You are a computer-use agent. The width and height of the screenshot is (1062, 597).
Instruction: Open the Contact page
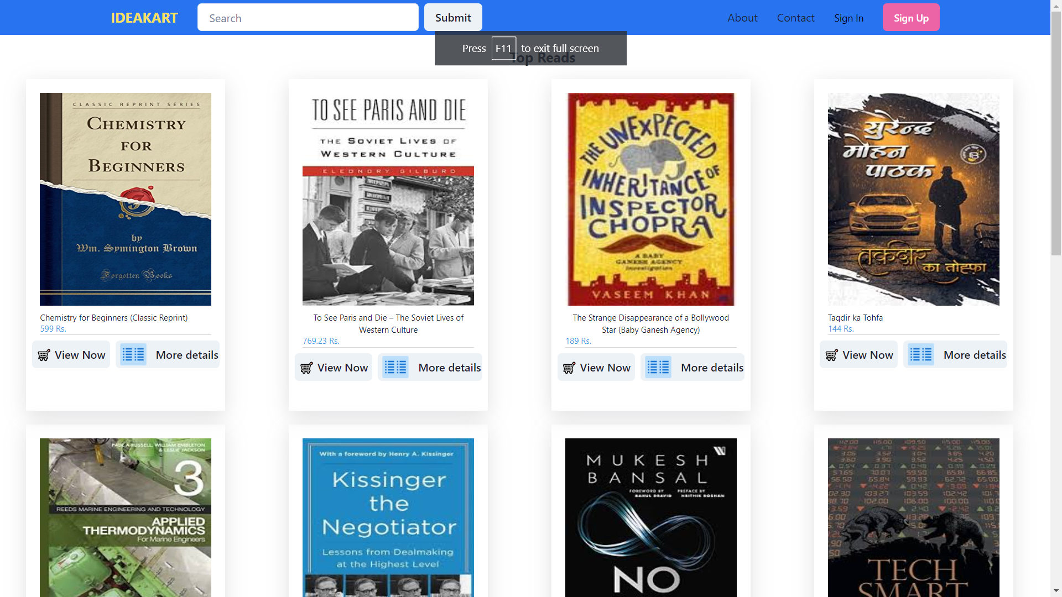(x=795, y=18)
